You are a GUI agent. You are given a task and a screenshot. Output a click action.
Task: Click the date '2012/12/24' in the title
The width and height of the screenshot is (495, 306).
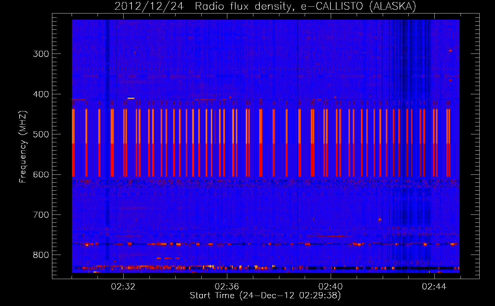[149, 6]
